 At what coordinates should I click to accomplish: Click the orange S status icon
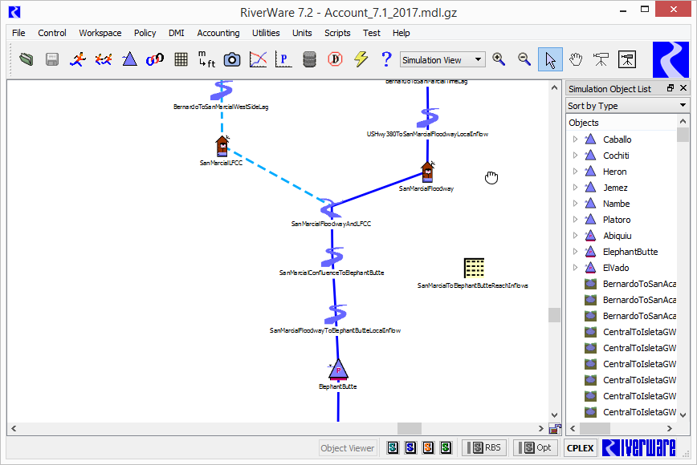tap(428, 447)
